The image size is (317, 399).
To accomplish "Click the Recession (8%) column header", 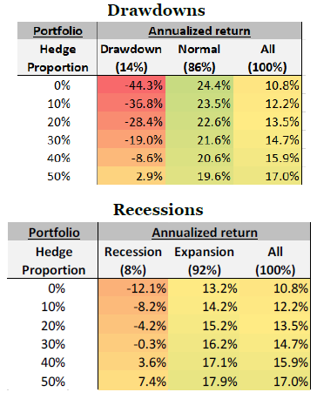I will (x=133, y=260).
